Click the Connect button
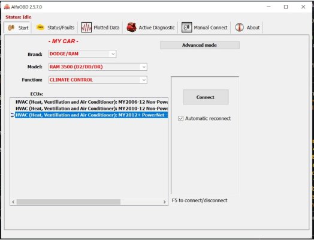Image resolution: width=314 pixels, height=240 pixels. pyautogui.click(x=206, y=97)
